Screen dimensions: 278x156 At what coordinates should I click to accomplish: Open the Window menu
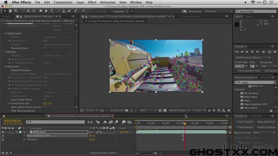click(x=136, y=2)
